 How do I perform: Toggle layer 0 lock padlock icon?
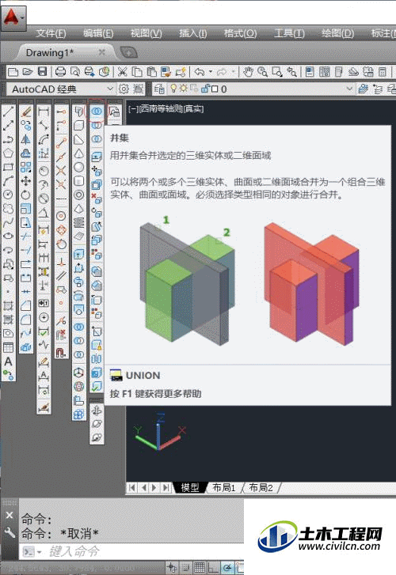click(205, 89)
